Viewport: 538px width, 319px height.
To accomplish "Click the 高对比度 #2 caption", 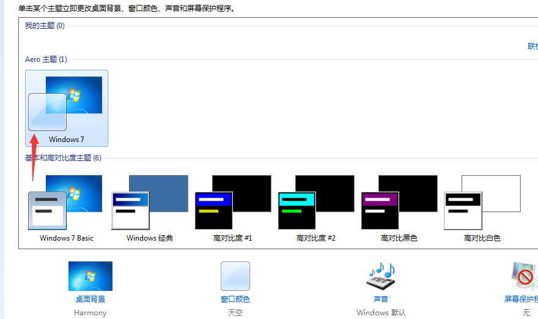I will pyautogui.click(x=316, y=238).
